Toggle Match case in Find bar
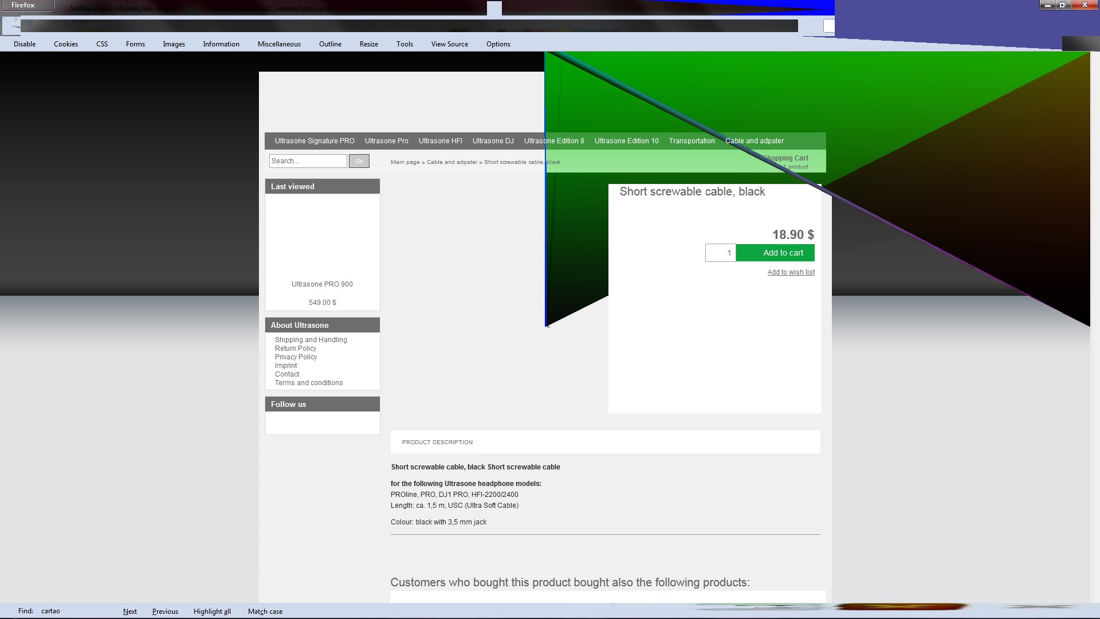This screenshot has width=1100, height=619. click(265, 612)
